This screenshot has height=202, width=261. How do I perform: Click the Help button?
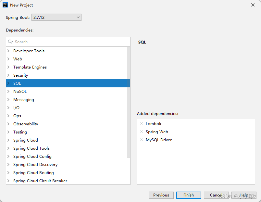[x=244, y=195]
